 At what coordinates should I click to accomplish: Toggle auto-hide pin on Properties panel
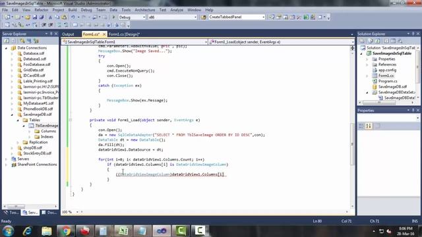[x=413, y=111]
